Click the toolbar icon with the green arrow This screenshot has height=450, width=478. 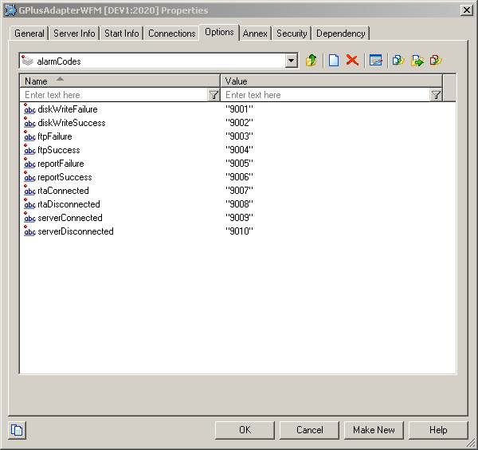coord(417,60)
